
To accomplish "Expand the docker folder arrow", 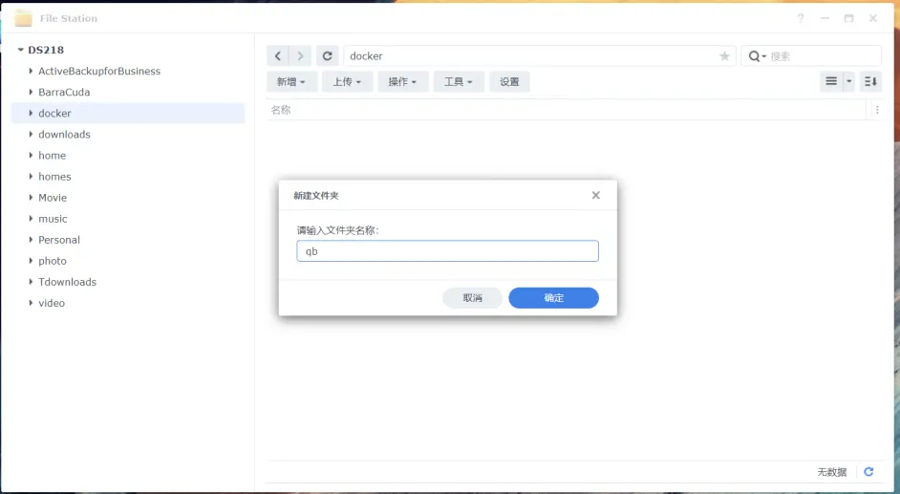I will pyautogui.click(x=31, y=113).
